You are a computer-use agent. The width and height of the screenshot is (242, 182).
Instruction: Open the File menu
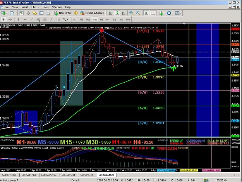[x=7, y=7]
